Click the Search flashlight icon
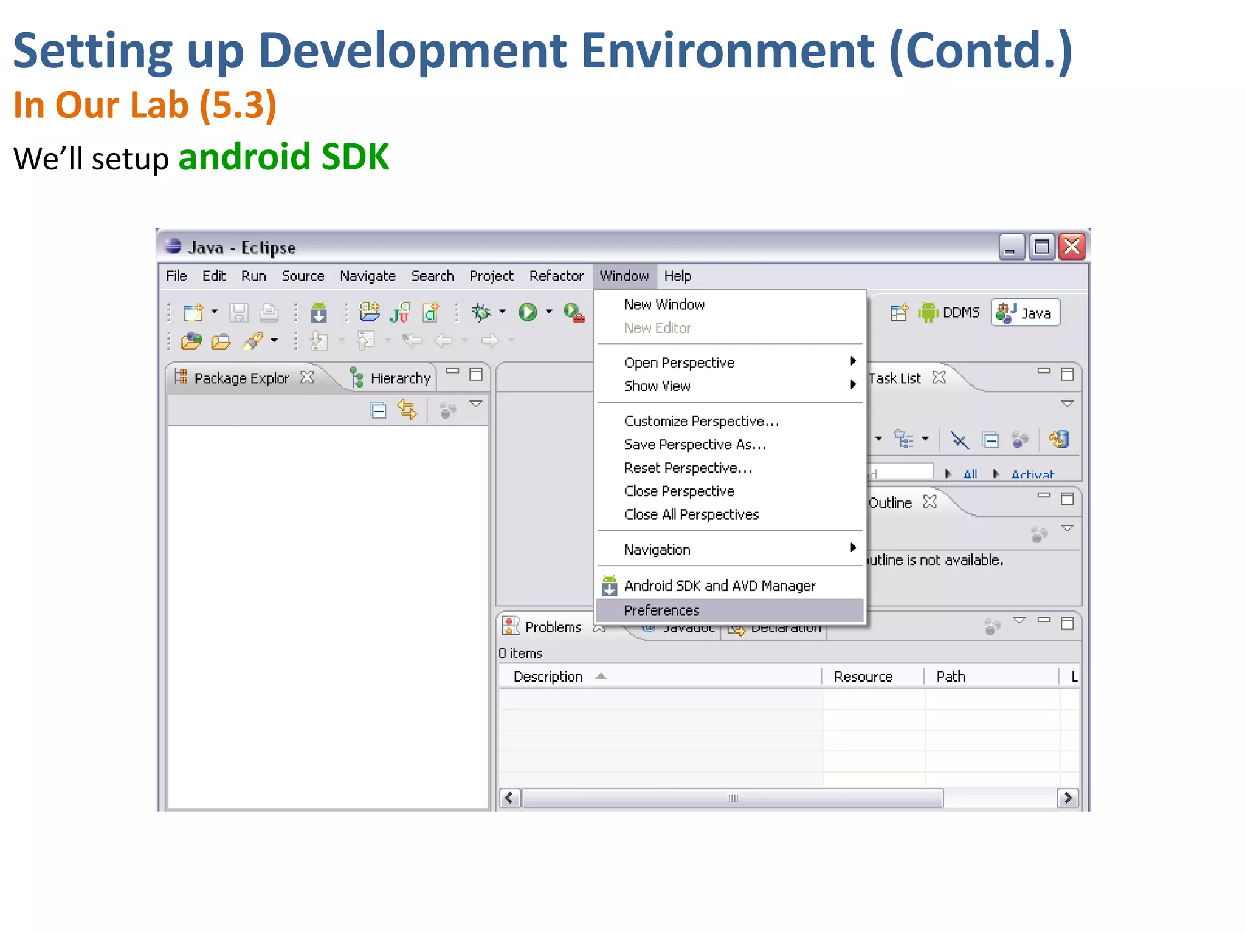This screenshot has width=1245, height=933. 253,341
